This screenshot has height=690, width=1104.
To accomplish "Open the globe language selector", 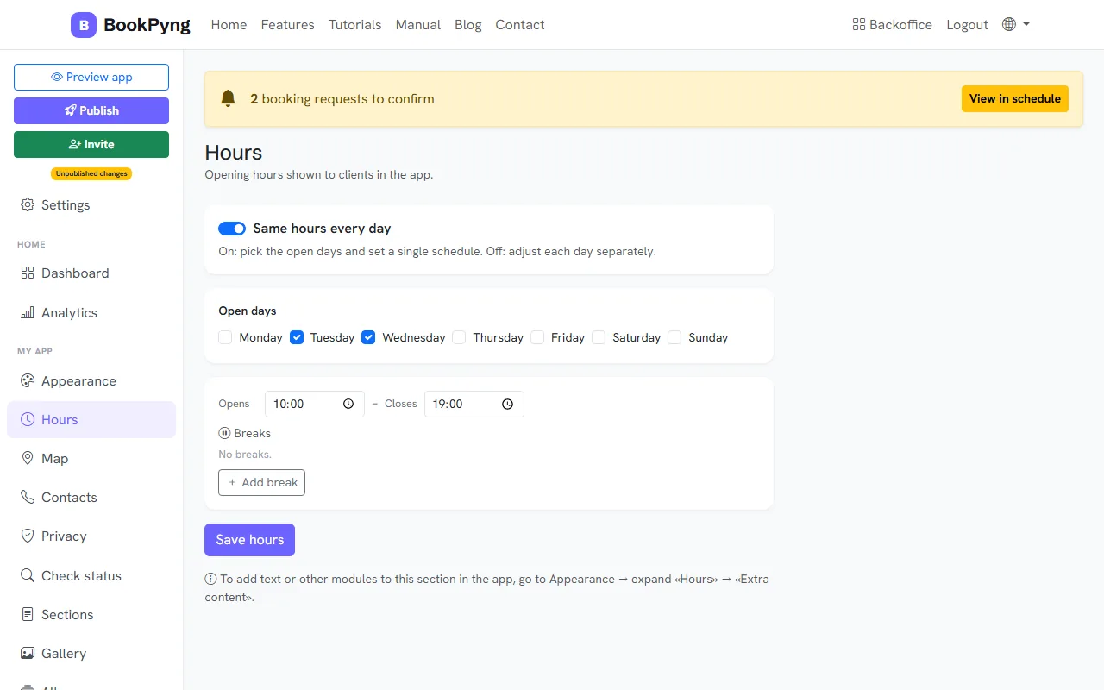I will (x=1016, y=25).
